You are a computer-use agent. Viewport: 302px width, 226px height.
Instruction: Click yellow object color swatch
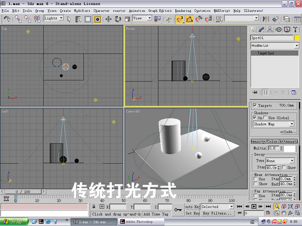tap(297, 38)
